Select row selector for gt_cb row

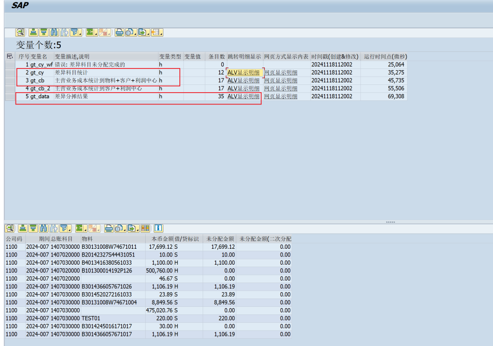pyautogui.click(x=10, y=80)
